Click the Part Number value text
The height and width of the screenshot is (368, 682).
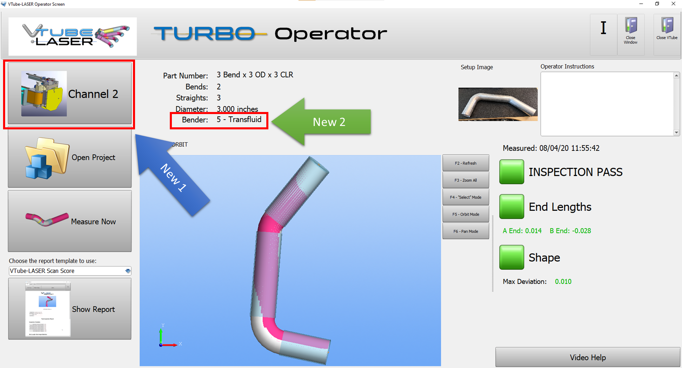pyautogui.click(x=255, y=75)
